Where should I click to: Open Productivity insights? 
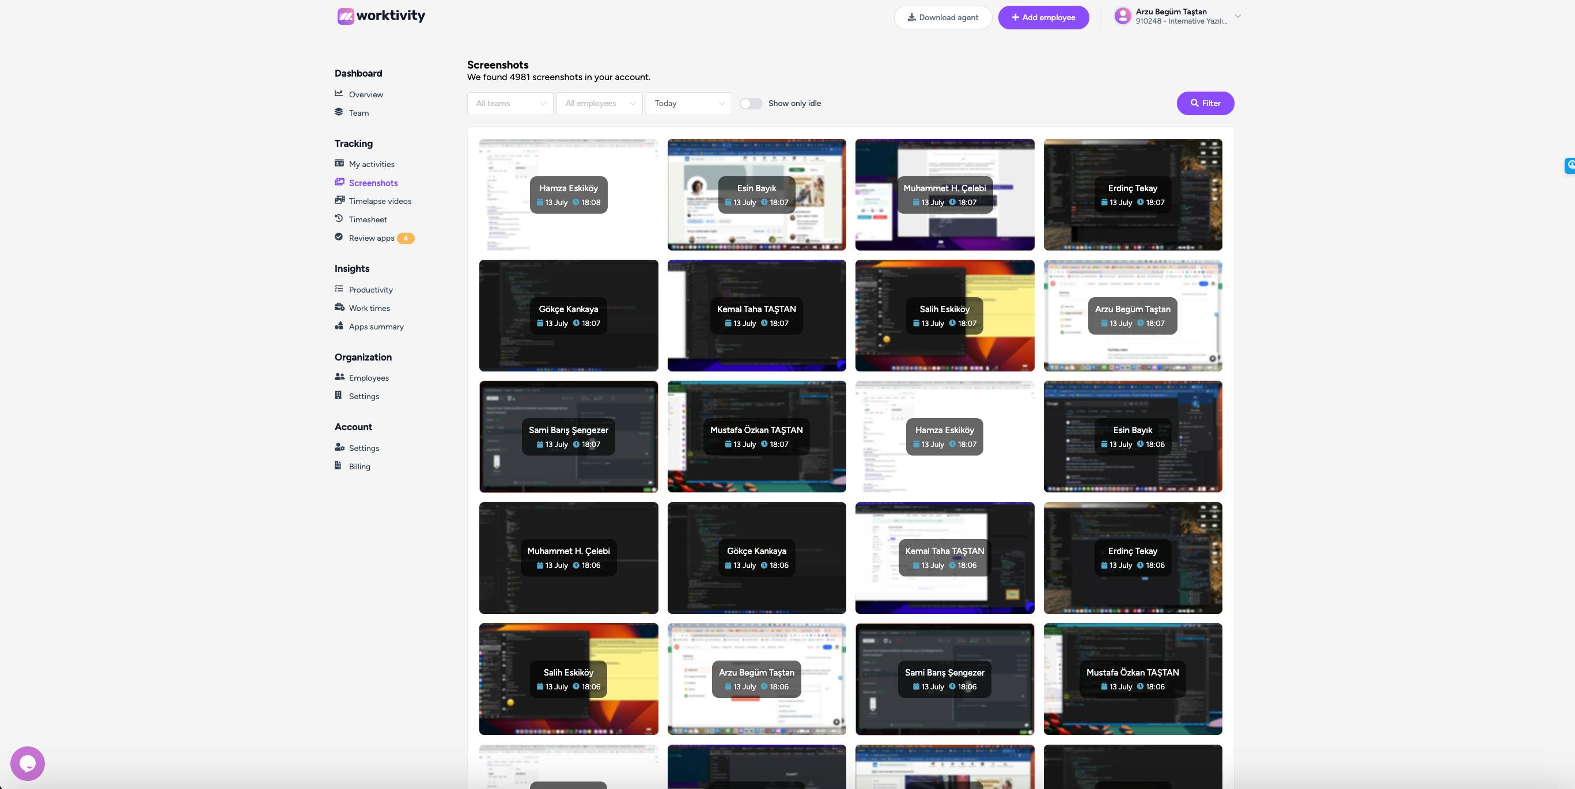pos(371,290)
